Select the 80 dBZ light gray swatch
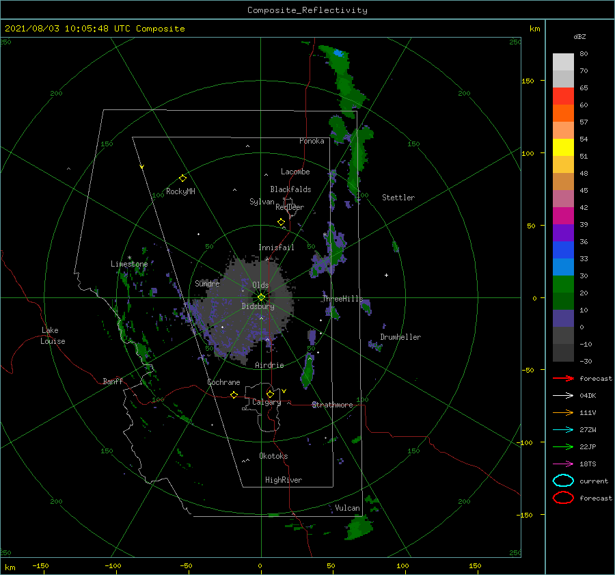This screenshot has height=575, width=615. click(x=563, y=62)
